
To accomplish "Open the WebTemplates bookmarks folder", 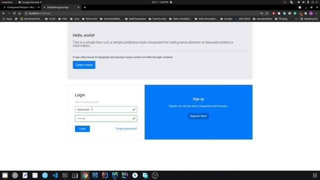I will pyautogui.click(x=135, y=19).
